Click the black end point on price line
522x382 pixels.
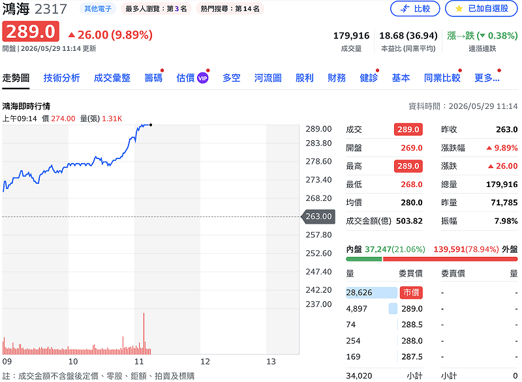(151, 125)
